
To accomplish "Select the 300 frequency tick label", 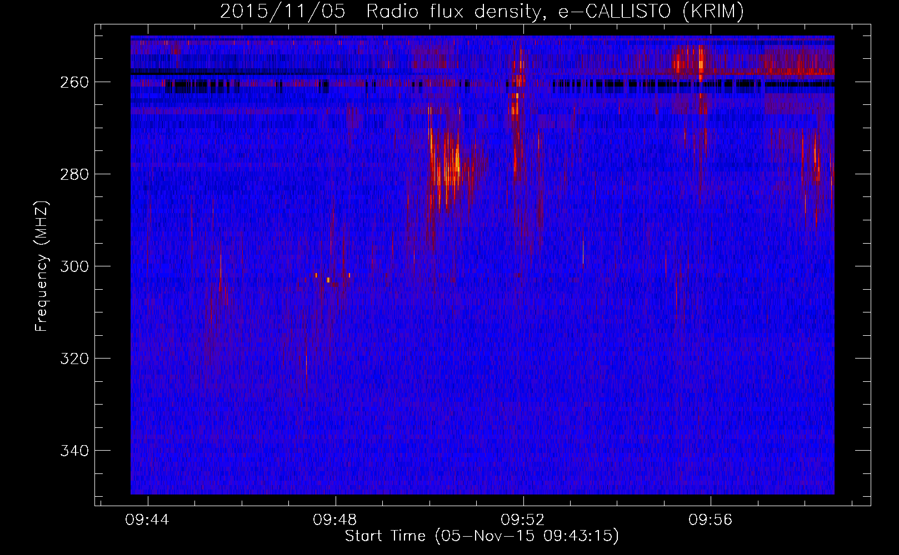I will click(74, 266).
